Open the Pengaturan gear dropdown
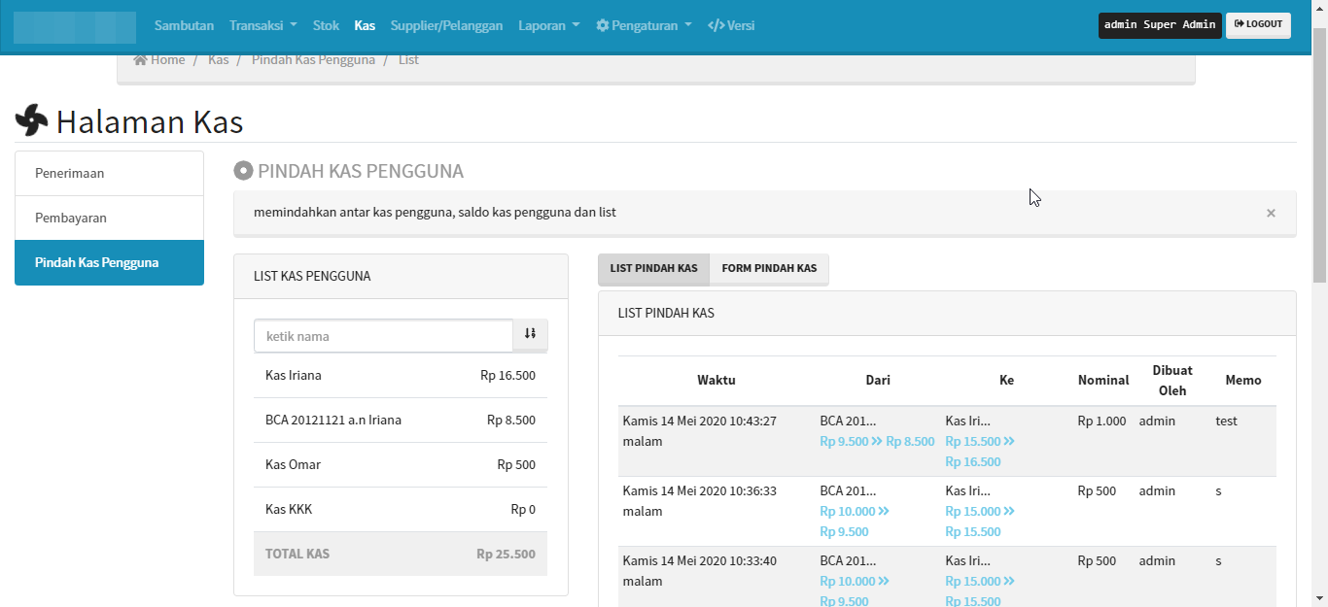The height and width of the screenshot is (607, 1328). [x=644, y=25]
